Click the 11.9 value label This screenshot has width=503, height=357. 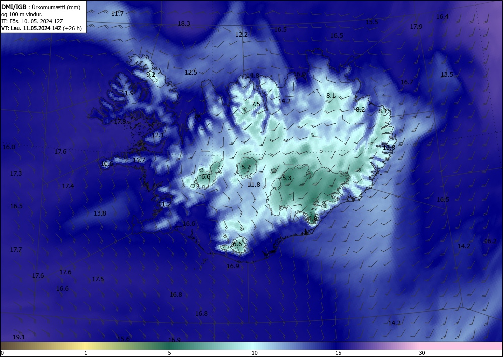click(128, 93)
